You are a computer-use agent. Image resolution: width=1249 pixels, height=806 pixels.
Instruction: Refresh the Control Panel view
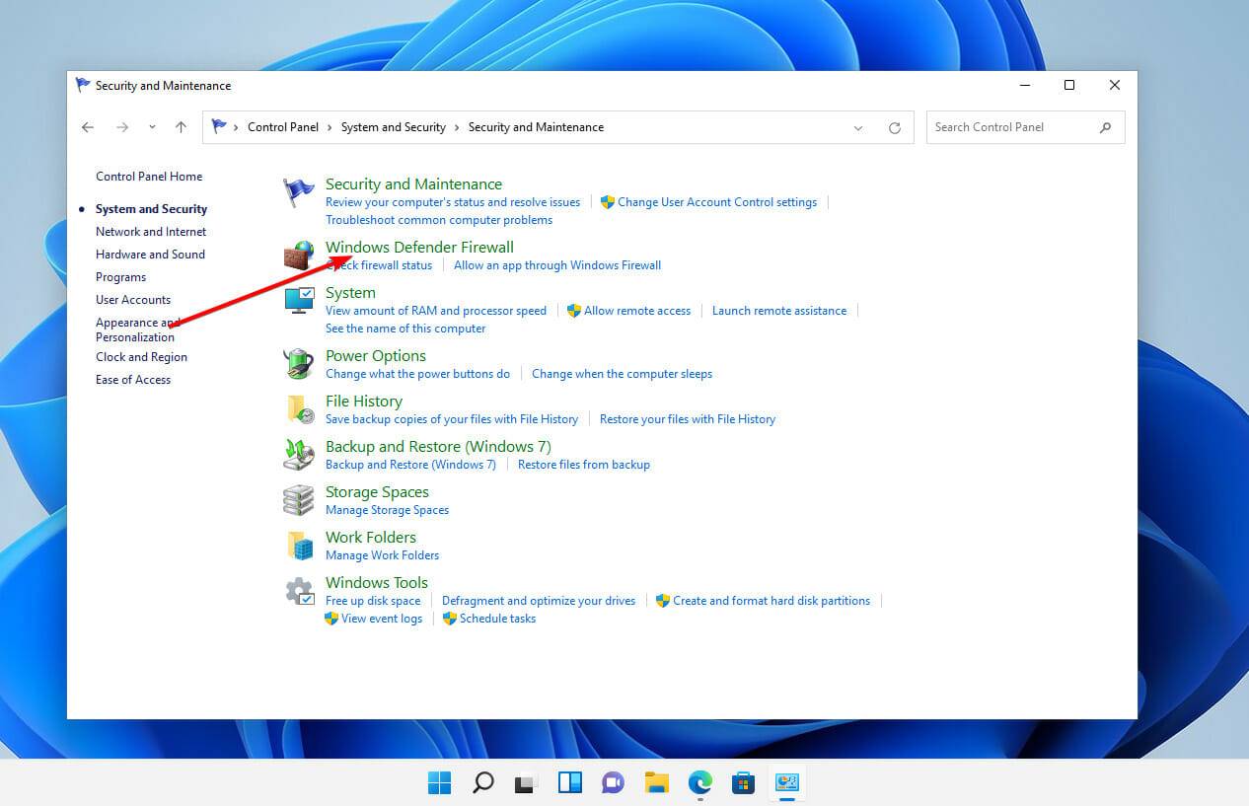895,127
